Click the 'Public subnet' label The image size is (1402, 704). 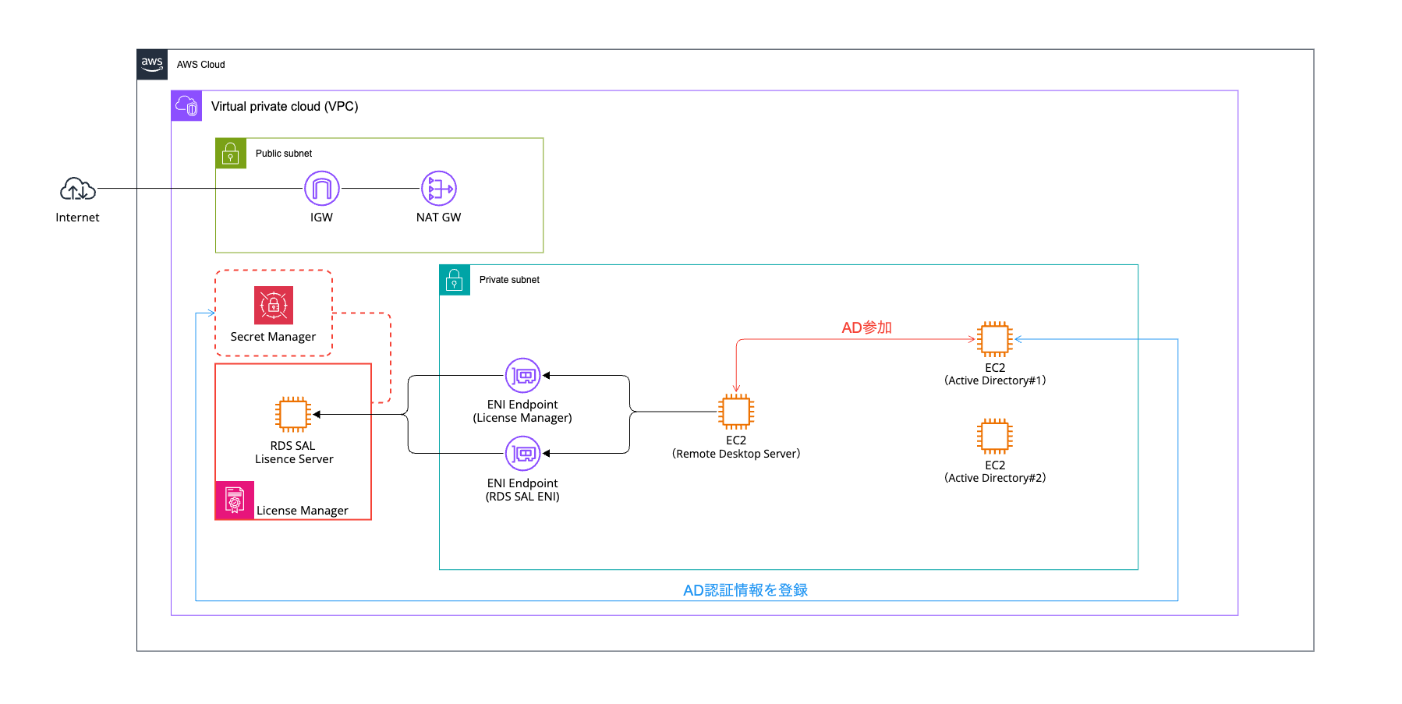coord(284,154)
